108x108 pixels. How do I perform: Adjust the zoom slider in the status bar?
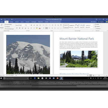[x=99, y=75]
